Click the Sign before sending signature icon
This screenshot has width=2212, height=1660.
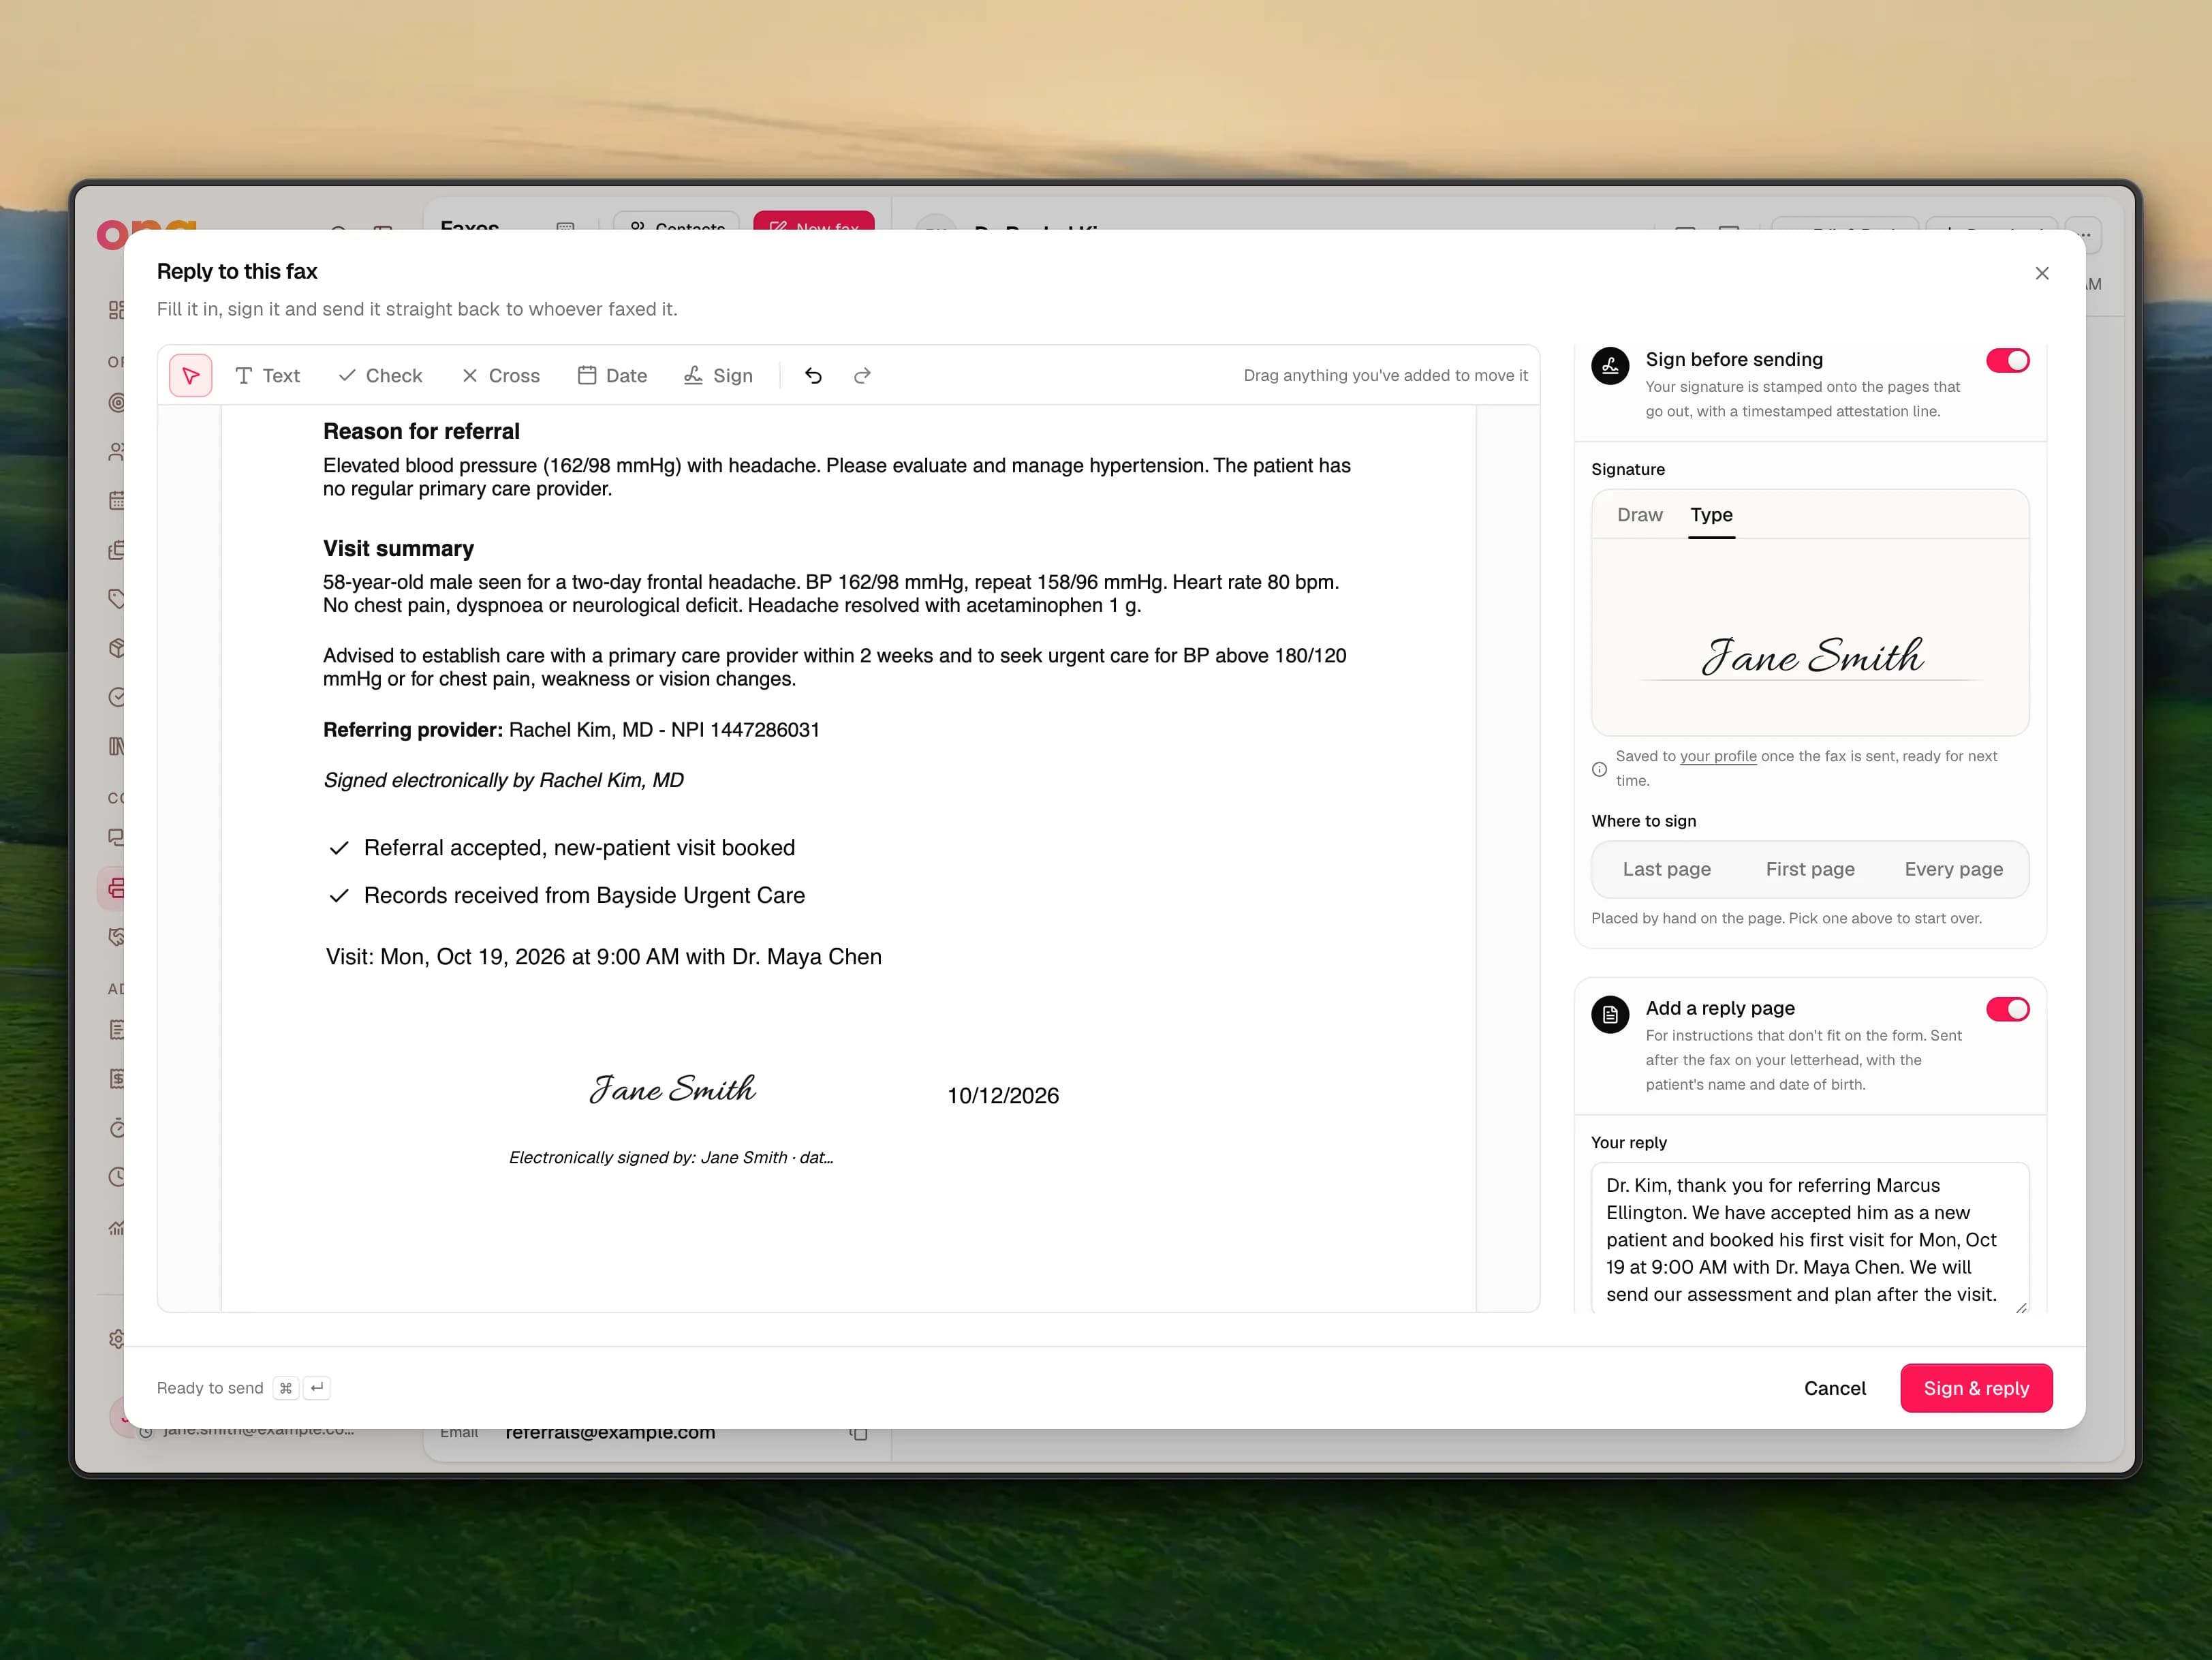1610,366
